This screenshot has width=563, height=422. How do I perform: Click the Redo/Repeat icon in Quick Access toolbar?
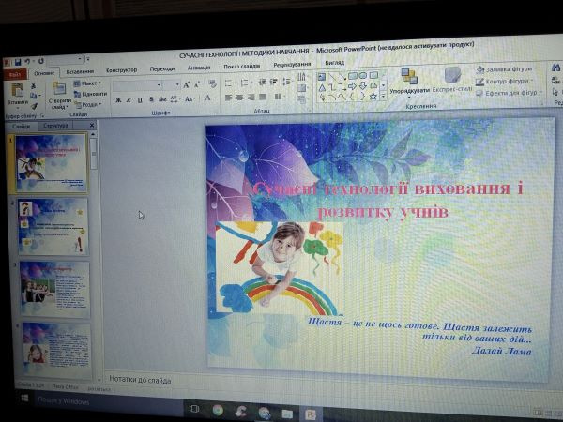click(x=41, y=61)
